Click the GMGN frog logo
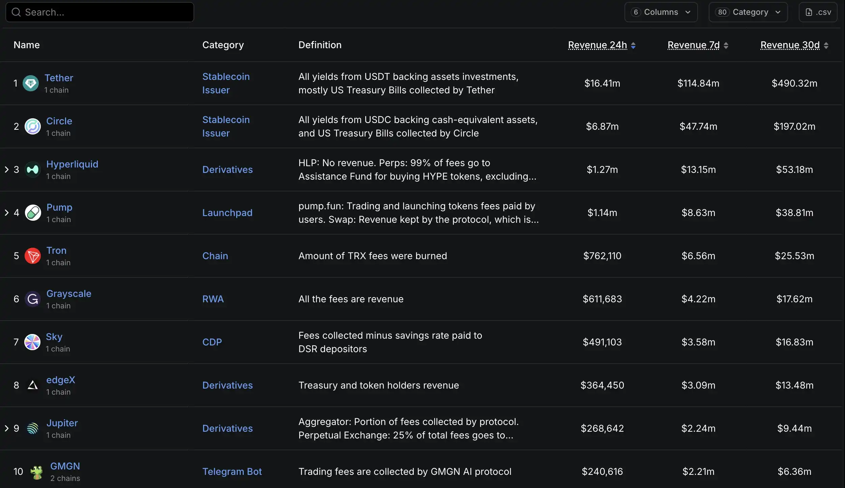This screenshot has height=488, width=845. pyautogui.click(x=36, y=471)
